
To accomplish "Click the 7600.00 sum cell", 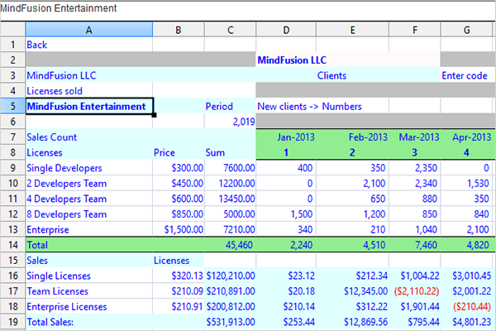I will [x=230, y=168].
